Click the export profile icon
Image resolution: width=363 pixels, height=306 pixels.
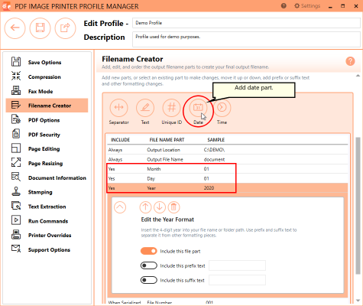65,28
